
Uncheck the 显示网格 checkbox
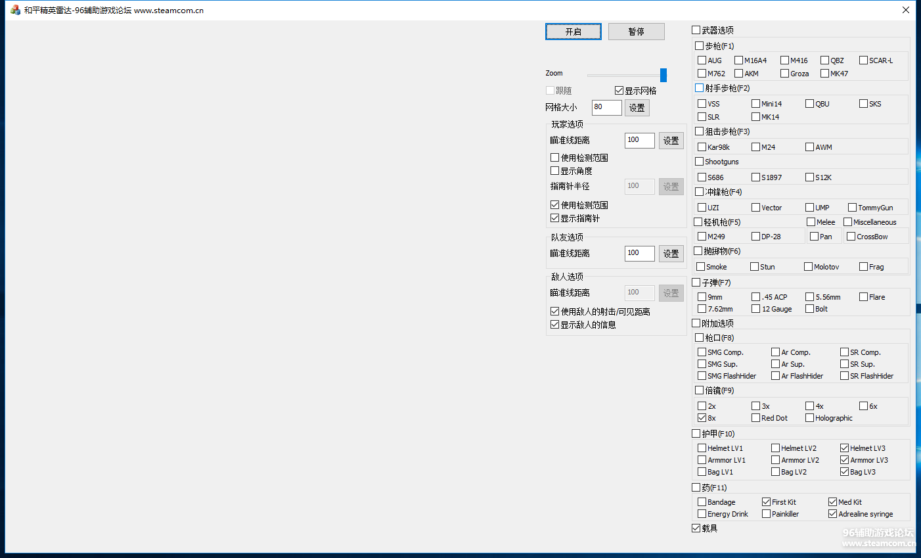pos(619,91)
